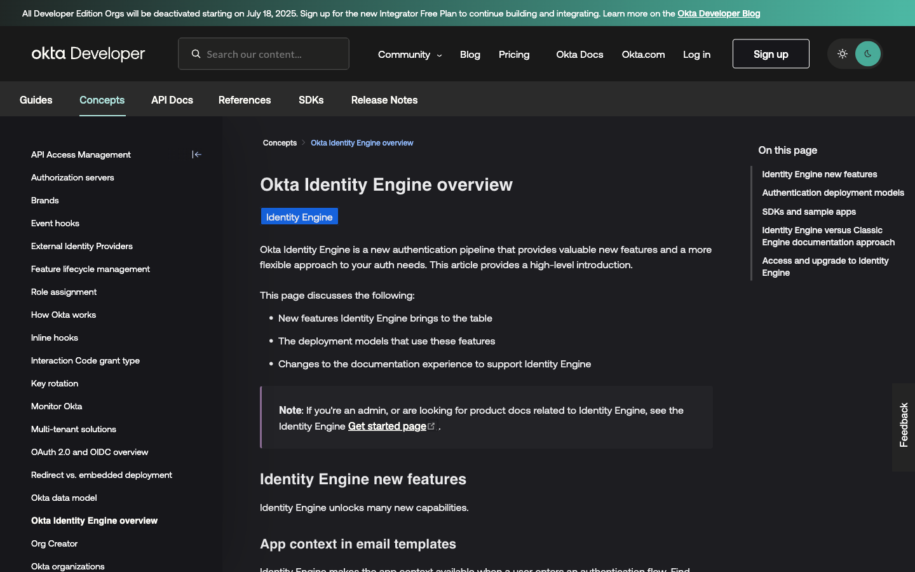
Task: Open Org Creator in the sidebar
Action: click(x=54, y=543)
